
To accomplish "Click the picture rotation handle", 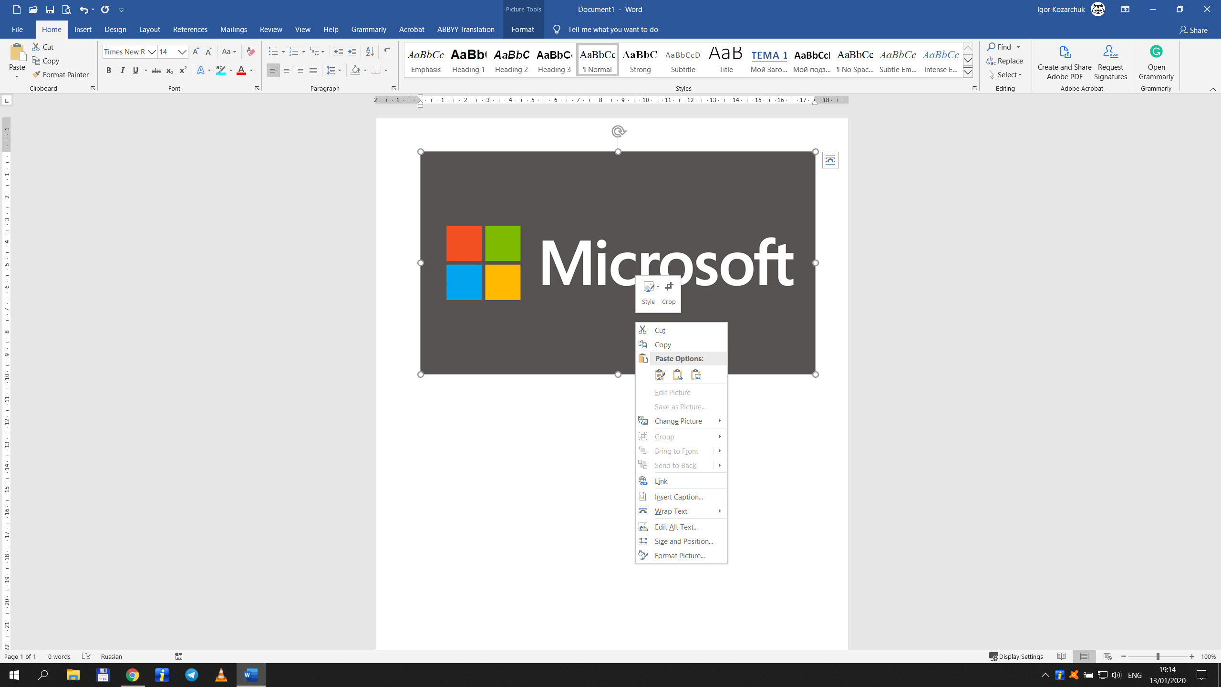I will click(618, 131).
